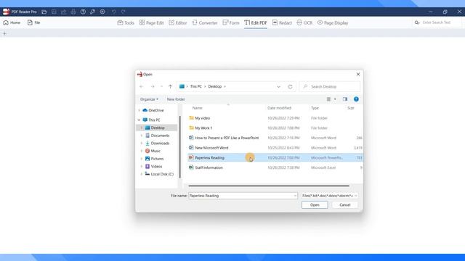This screenshot has width=465, height=261.
Task: Click the save icon in the title bar
Action: [54, 12]
